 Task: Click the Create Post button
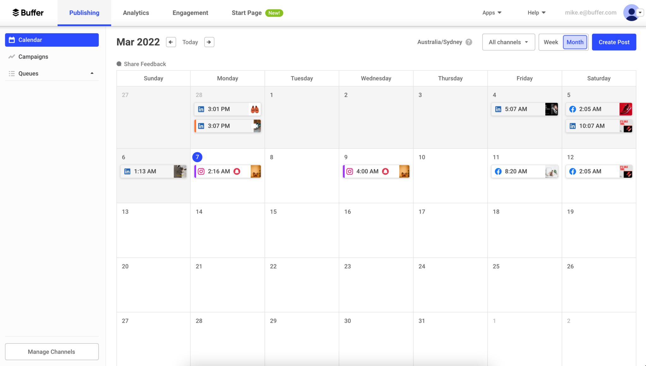[613, 42]
